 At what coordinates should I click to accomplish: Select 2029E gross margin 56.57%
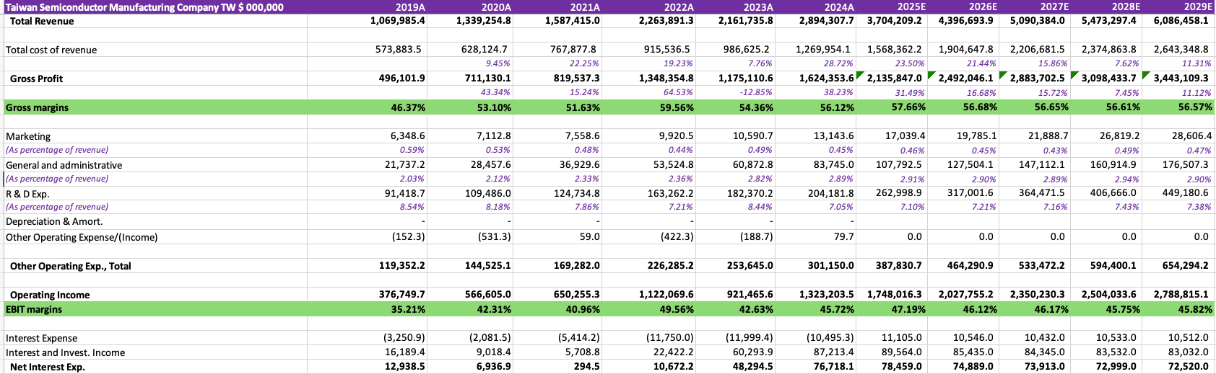pos(1196,107)
